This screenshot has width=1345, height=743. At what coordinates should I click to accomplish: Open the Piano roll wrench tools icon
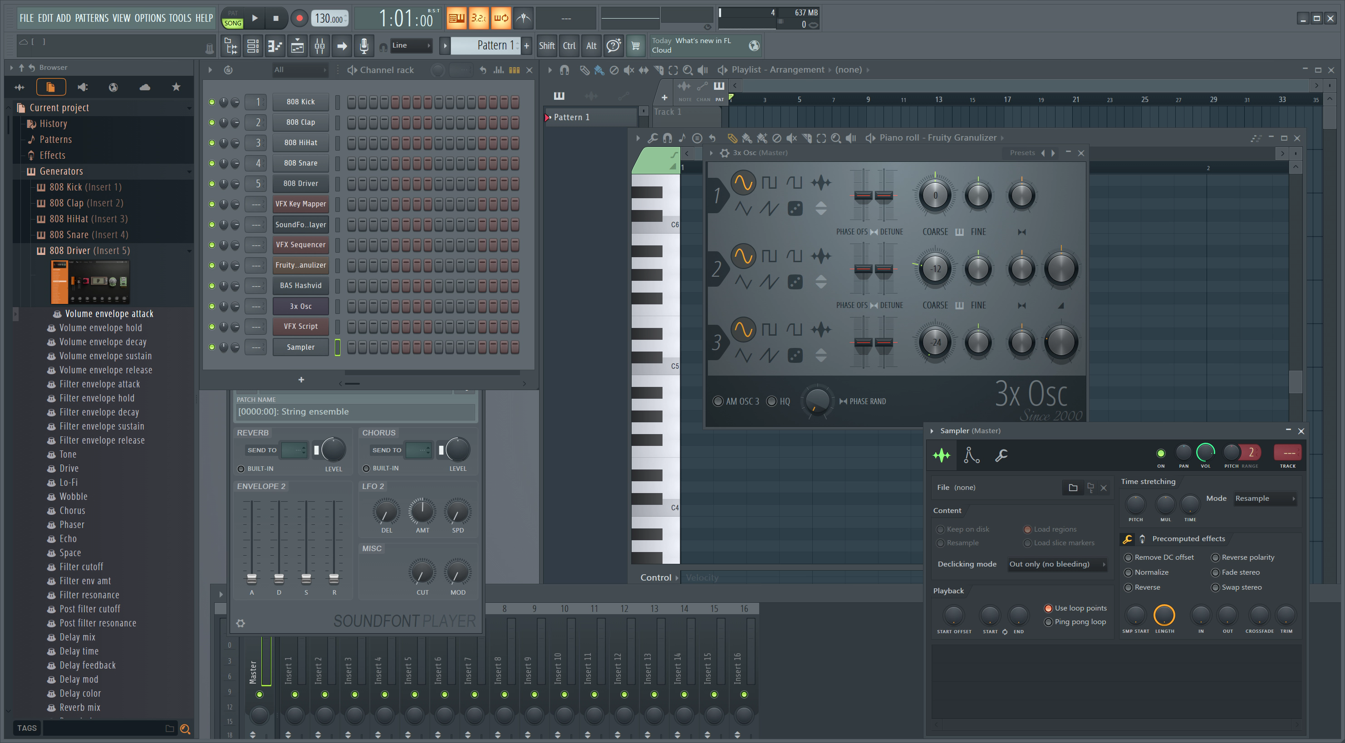(x=653, y=138)
